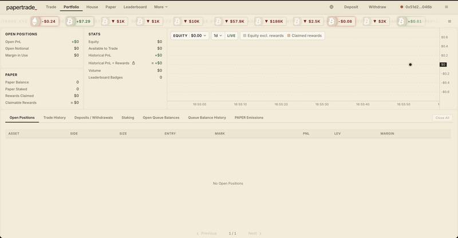
Task: Click the papertrade_ logo
Action: (x=22, y=7)
